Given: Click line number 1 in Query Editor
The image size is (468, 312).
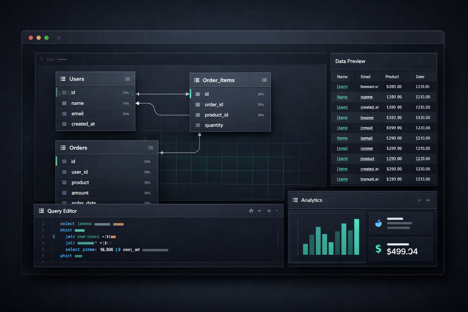Looking at the screenshot, I should point(43,224).
